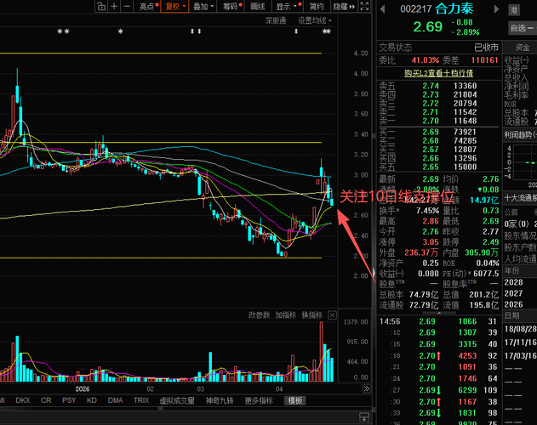Image resolution: width=537 pixels, height=425 pixels.
Task: Click stock code 002217 title
Action: coord(416,8)
